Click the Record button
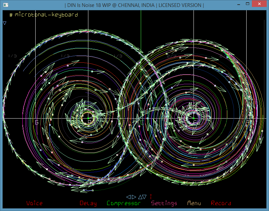 point(221,203)
